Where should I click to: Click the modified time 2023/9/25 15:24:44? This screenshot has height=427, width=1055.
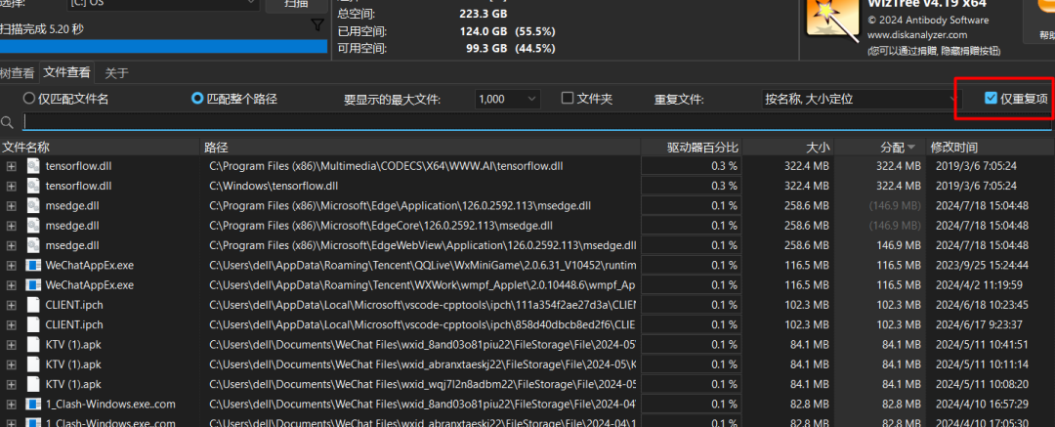pyautogui.click(x=982, y=266)
